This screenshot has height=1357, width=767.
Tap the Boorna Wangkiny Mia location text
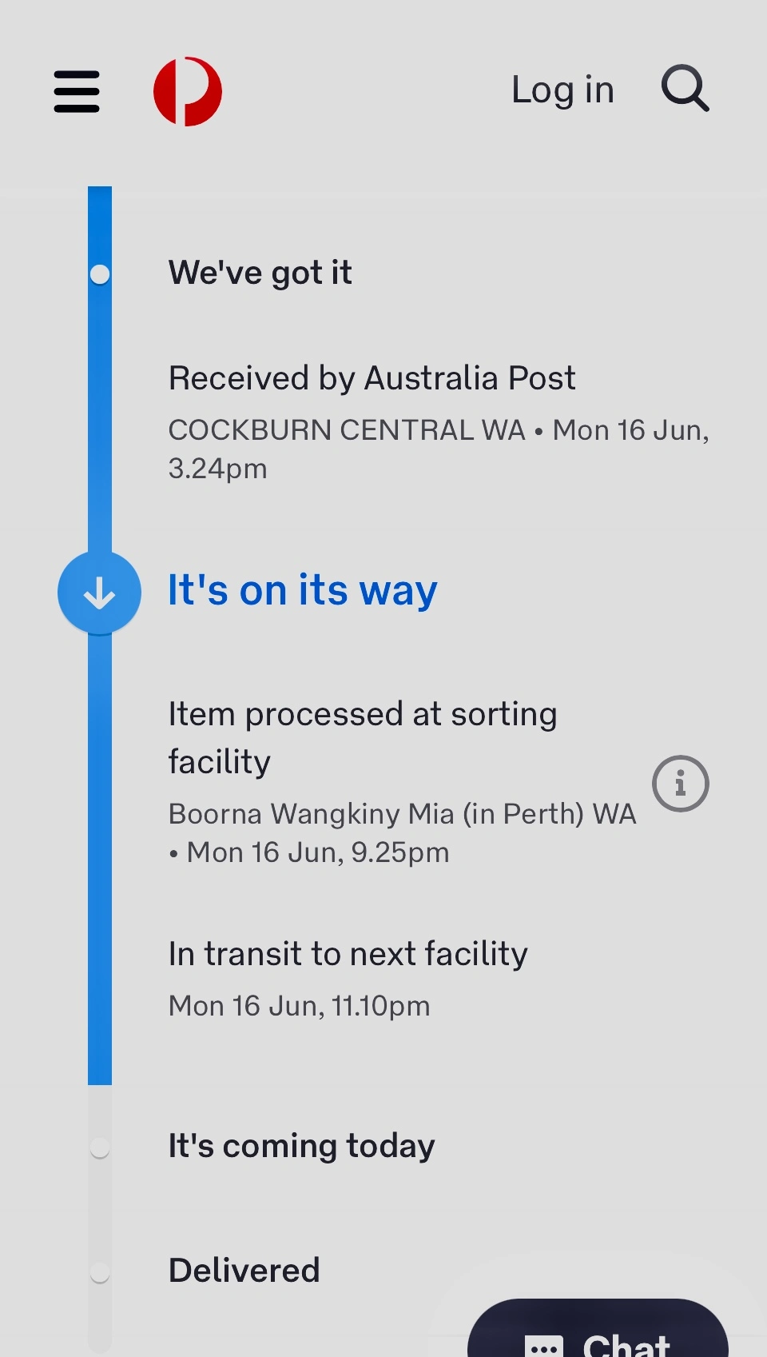click(x=402, y=814)
